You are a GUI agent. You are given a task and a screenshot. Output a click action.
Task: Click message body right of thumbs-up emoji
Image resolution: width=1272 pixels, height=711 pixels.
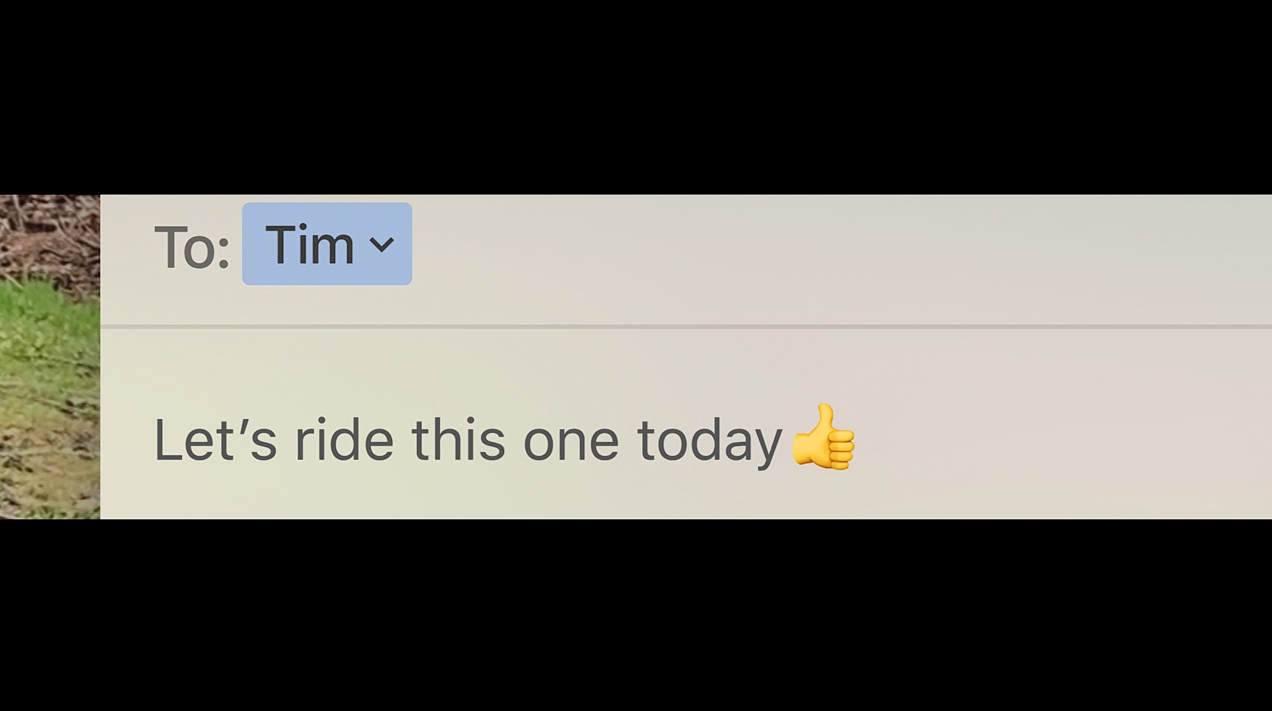coord(1025,440)
